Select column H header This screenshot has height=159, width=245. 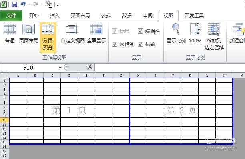[138, 76]
